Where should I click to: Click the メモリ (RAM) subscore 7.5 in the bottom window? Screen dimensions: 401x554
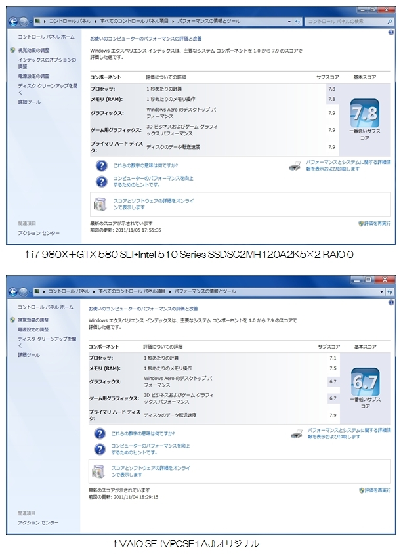[x=333, y=368]
